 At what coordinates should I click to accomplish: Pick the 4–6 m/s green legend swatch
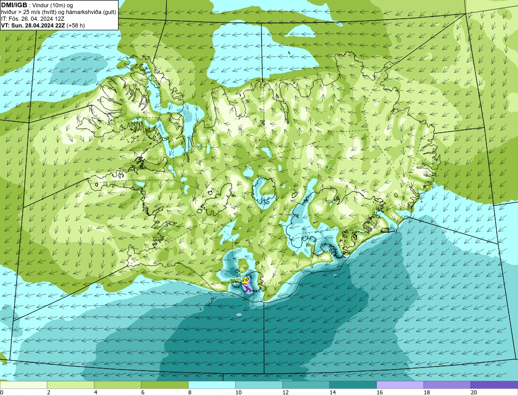tap(118, 385)
